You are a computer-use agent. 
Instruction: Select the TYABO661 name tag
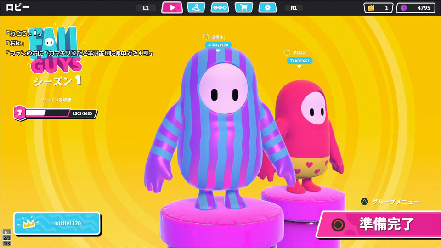coord(299,61)
